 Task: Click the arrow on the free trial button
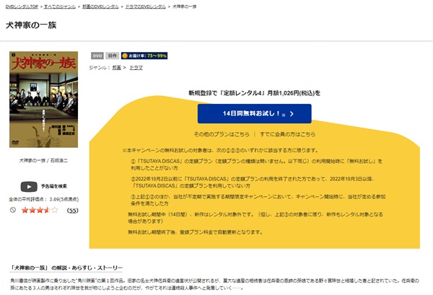pos(292,114)
